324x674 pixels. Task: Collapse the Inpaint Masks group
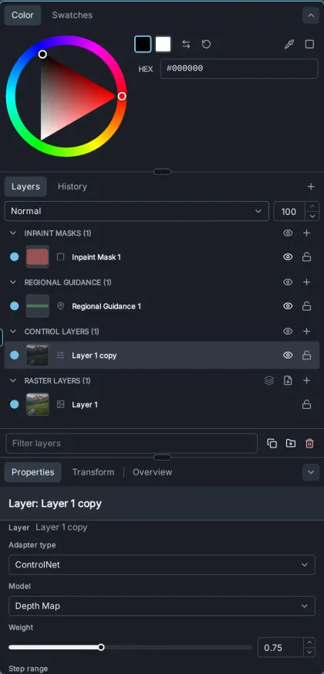pos(13,233)
